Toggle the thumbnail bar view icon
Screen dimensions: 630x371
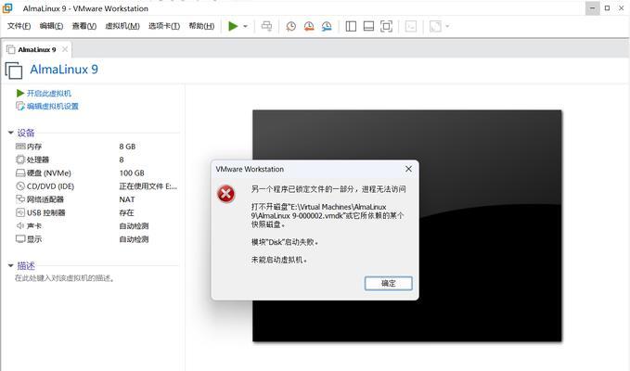[x=368, y=26]
